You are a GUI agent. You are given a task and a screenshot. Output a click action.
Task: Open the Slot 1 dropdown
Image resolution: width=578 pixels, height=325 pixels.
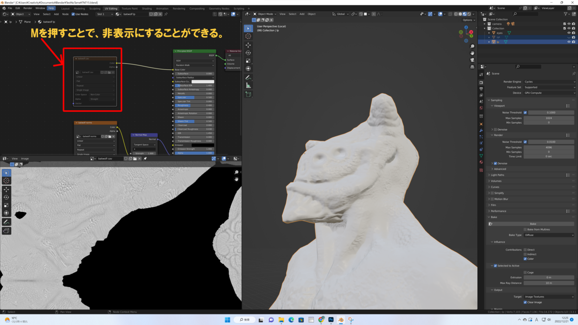[x=105, y=14]
